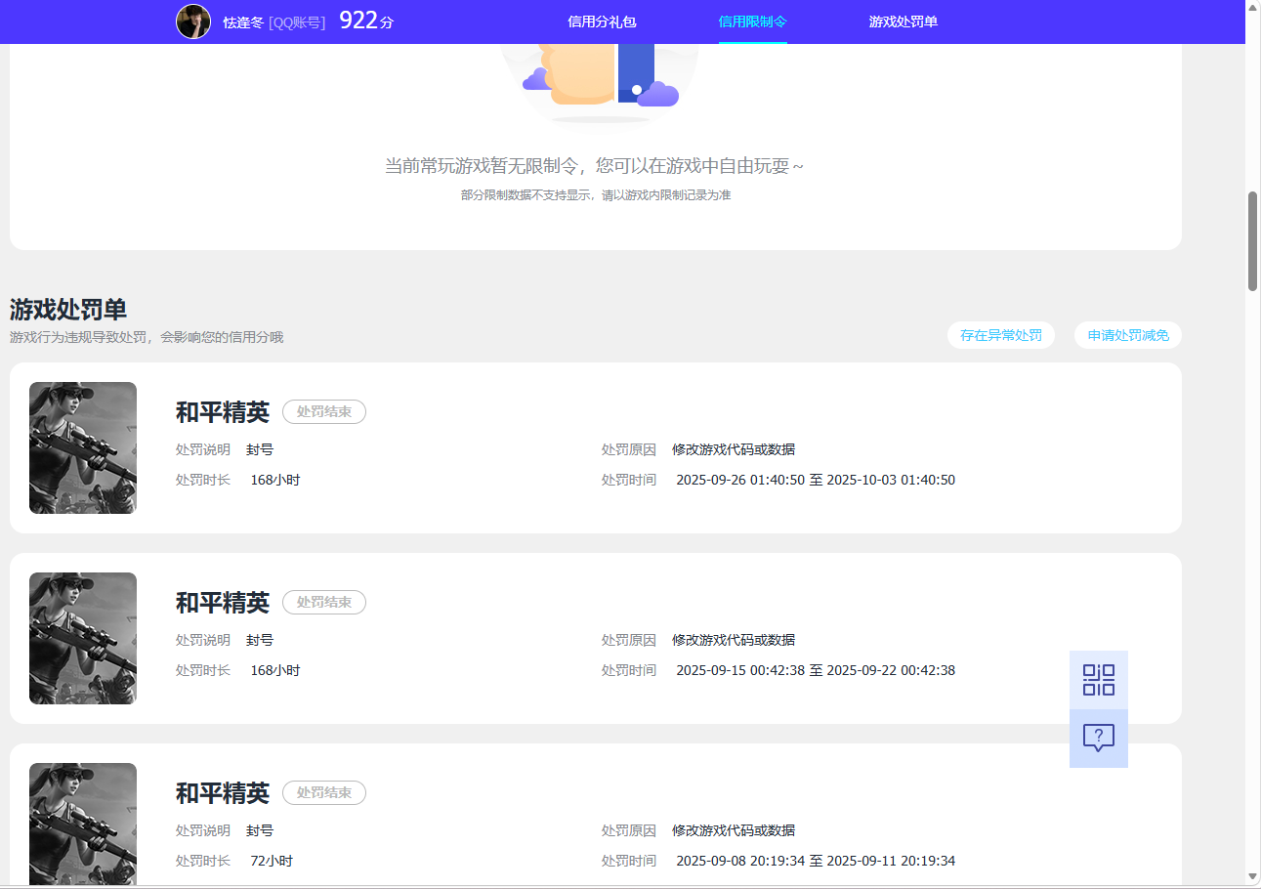Image resolution: width=1261 pixels, height=889 pixels.
Task: Open game thumbnail of 2025-09-15 penalty
Action: coord(83,638)
